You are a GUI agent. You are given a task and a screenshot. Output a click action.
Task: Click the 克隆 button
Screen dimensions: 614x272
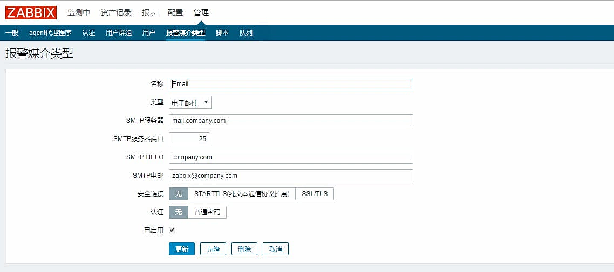click(x=213, y=249)
